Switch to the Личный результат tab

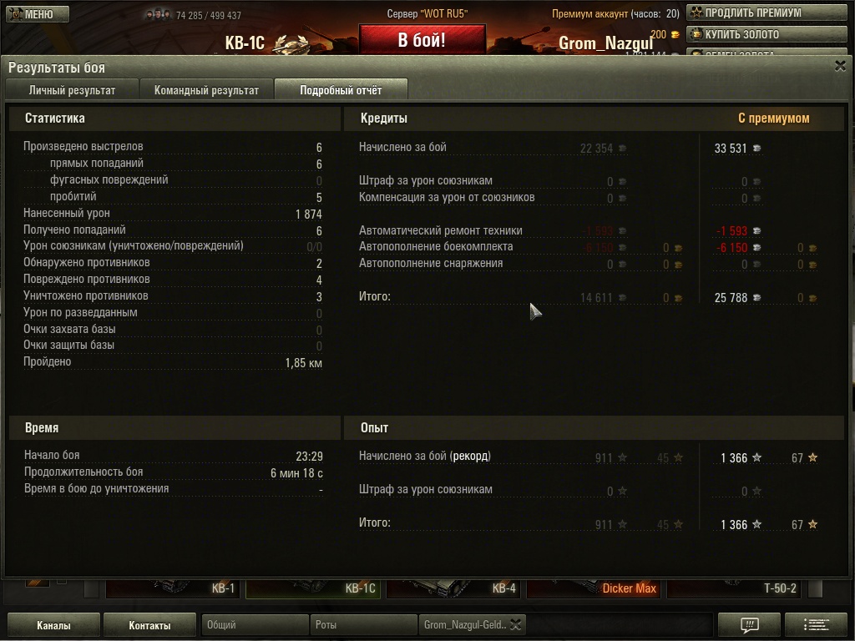72,90
